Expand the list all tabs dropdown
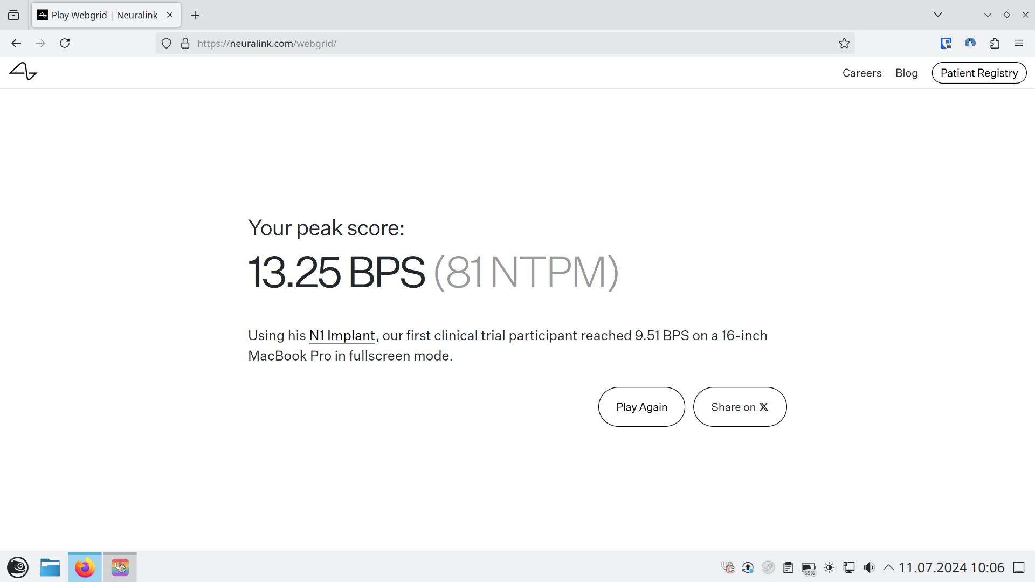The image size is (1035, 582). pos(938,15)
